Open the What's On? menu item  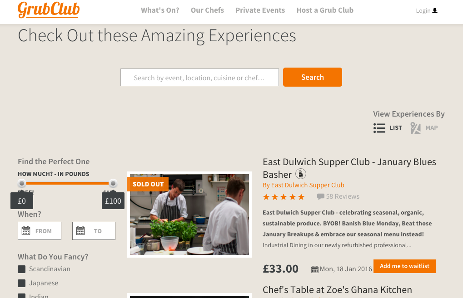coord(160,10)
